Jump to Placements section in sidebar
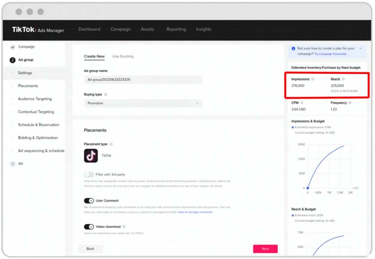Screen dimensions: 375x259 tap(28, 86)
